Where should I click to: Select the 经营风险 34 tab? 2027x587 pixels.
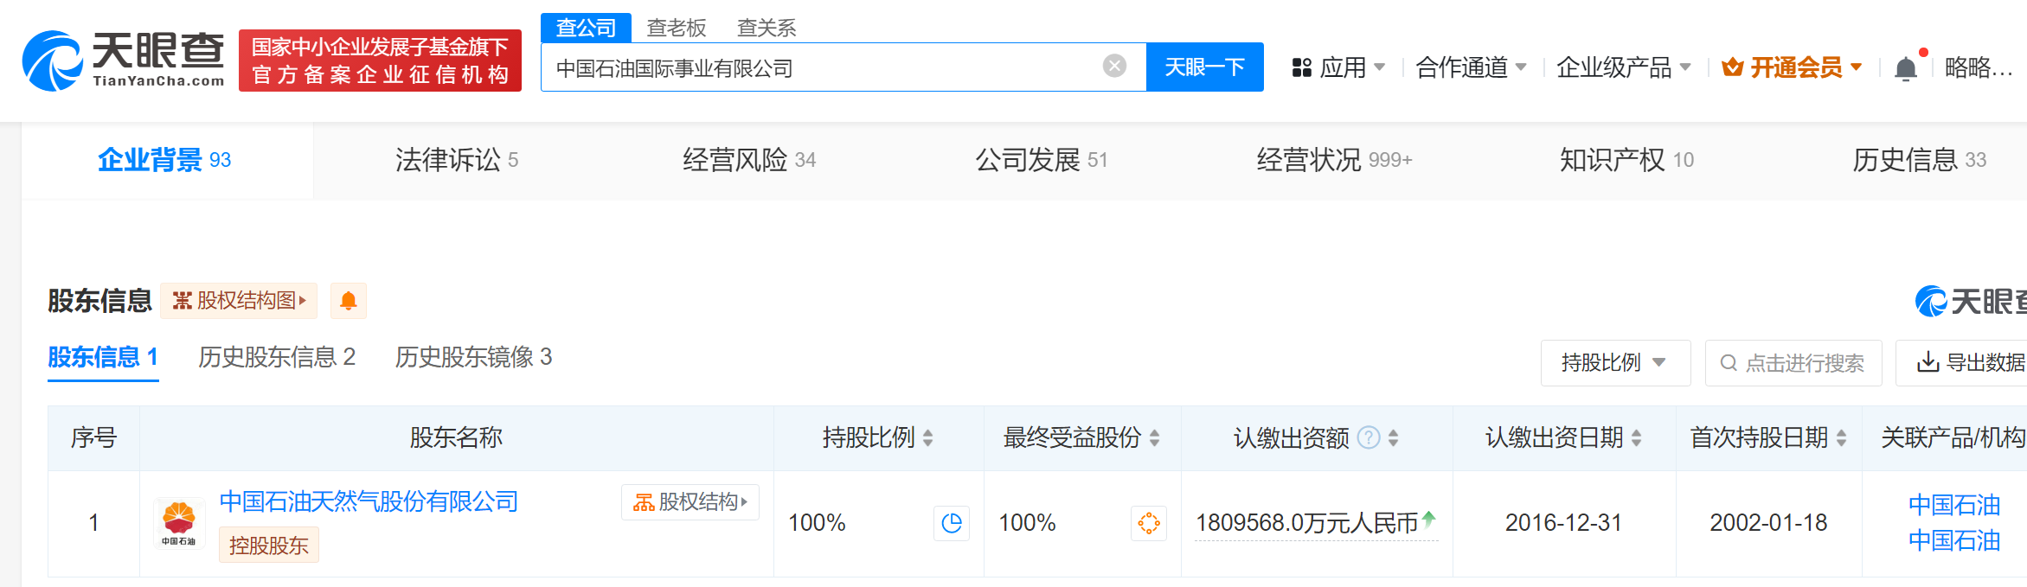click(x=749, y=160)
